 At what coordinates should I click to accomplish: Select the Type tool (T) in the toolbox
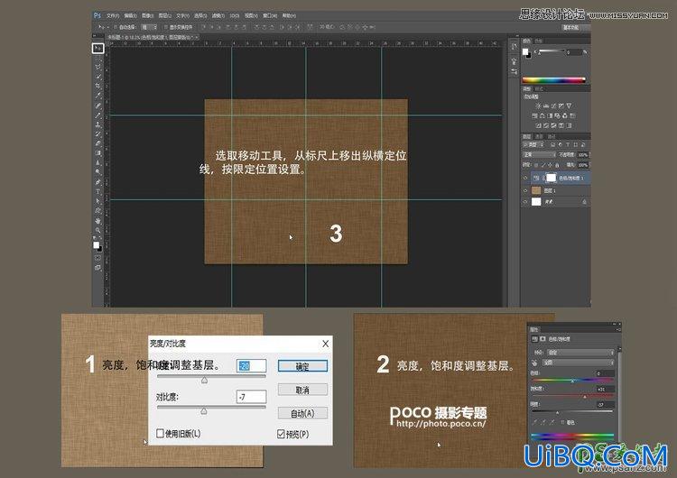click(98, 191)
